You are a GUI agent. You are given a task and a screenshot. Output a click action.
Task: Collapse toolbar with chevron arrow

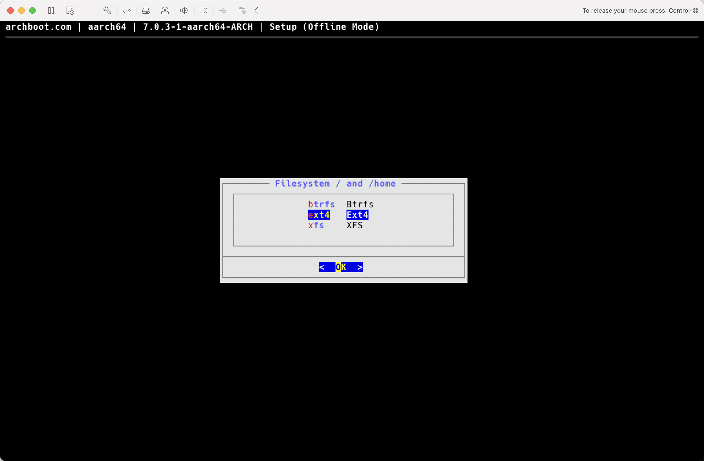257,11
